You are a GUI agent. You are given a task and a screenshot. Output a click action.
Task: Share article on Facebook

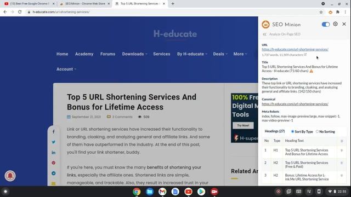coord(54,131)
